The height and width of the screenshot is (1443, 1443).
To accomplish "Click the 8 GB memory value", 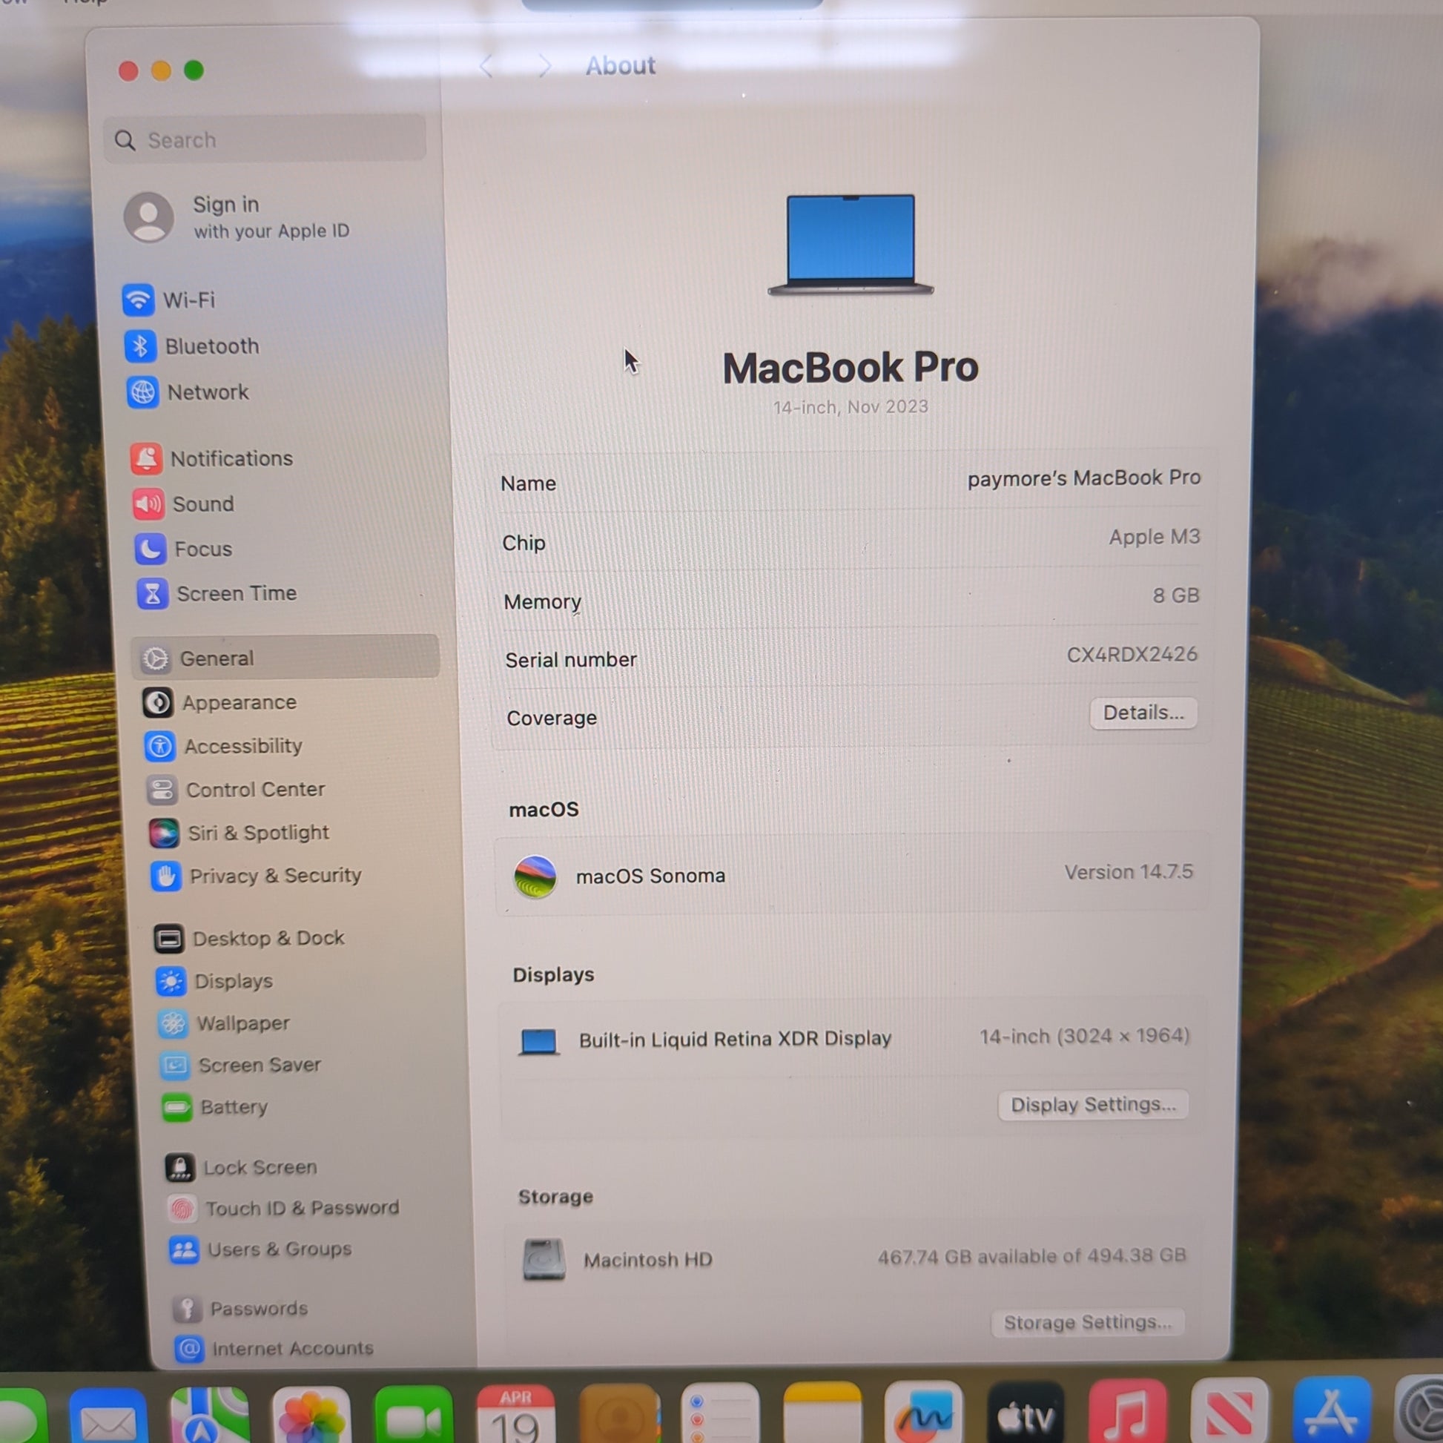I will pyautogui.click(x=1175, y=595).
